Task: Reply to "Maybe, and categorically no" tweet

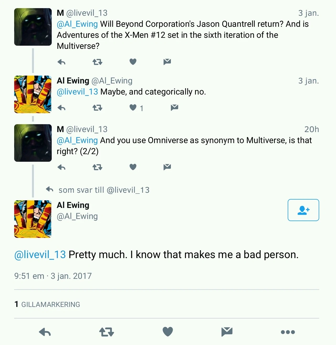Action: tap(61, 108)
